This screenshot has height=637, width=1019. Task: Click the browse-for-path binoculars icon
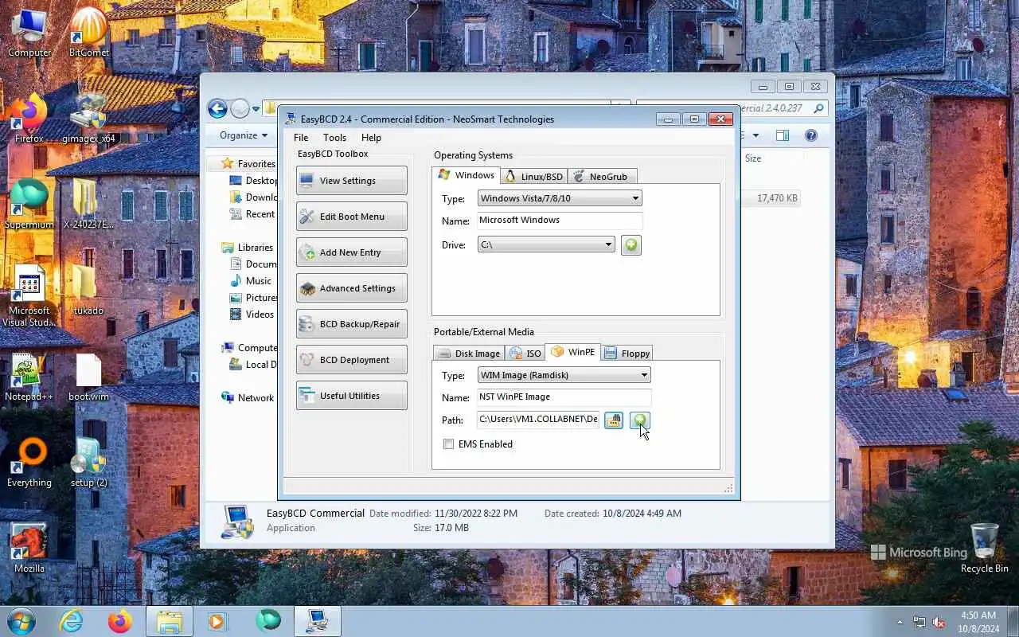click(x=613, y=420)
